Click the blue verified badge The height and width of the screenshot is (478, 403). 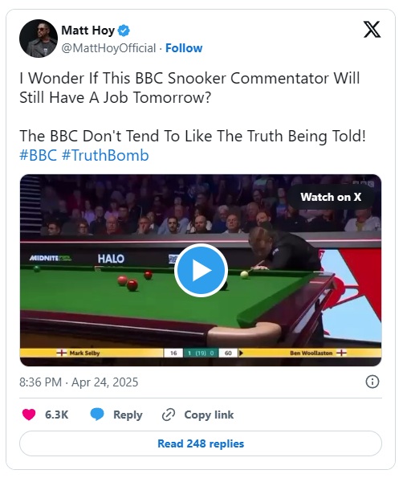point(124,31)
